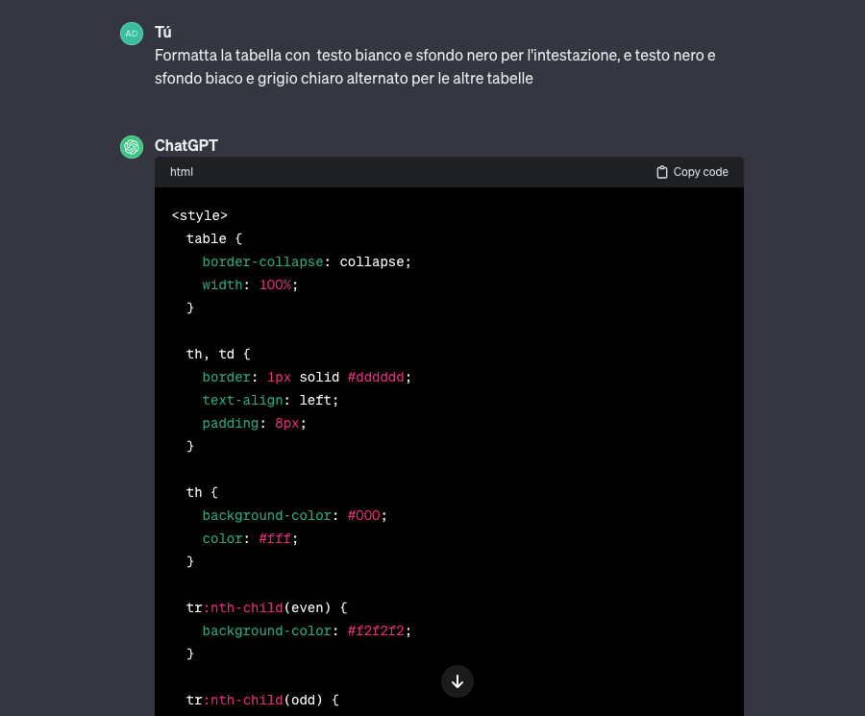Image resolution: width=865 pixels, height=716 pixels.
Task: Click the "Copy code" button label
Action: point(701,172)
